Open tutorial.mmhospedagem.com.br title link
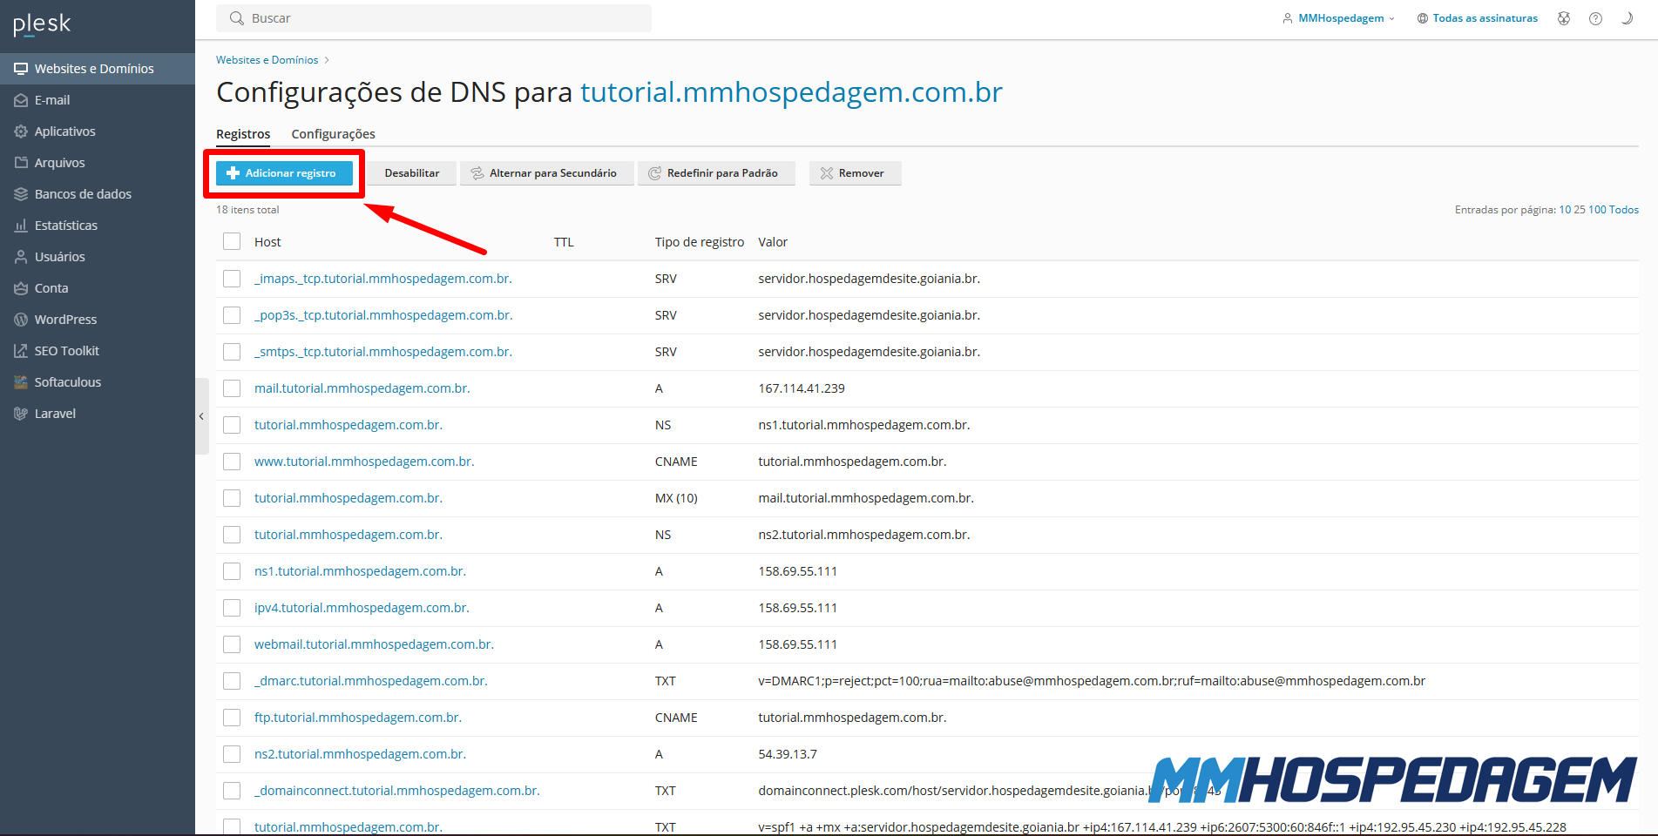This screenshot has height=836, width=1658. (791, 91)
